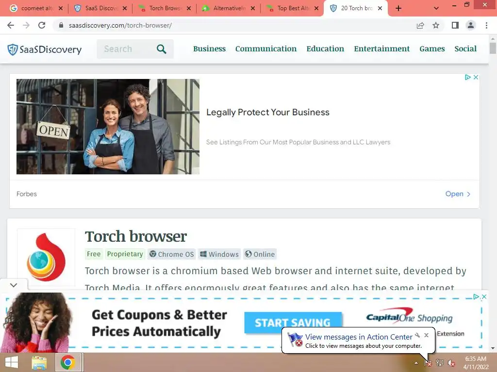The width and height of the screenshot is (497, 372).
Task: Click AdChoices icon on coupon ad
Action: click(x=476, y=297)
